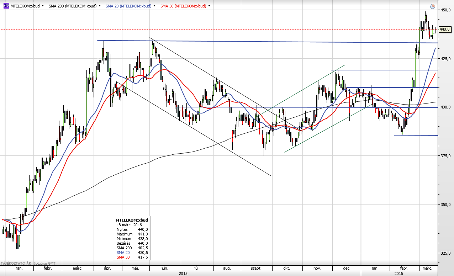Click the 425,0 price axis label

click(446, 58)
